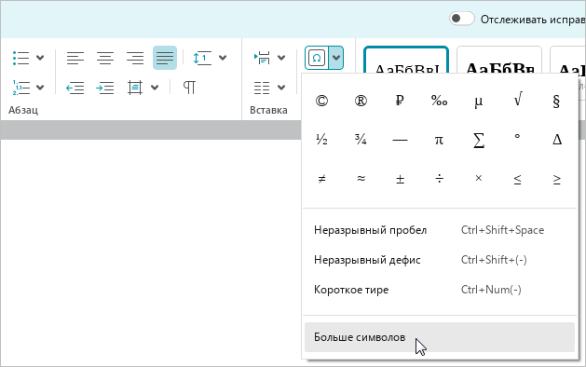This screenshot has height=367, width=586.
Task: Click the line spacing icon
Action: tap(202, 58)
